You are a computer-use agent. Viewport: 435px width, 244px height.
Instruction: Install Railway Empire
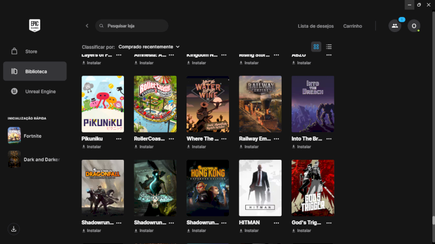pyautogui.click(x=249, y=147)
